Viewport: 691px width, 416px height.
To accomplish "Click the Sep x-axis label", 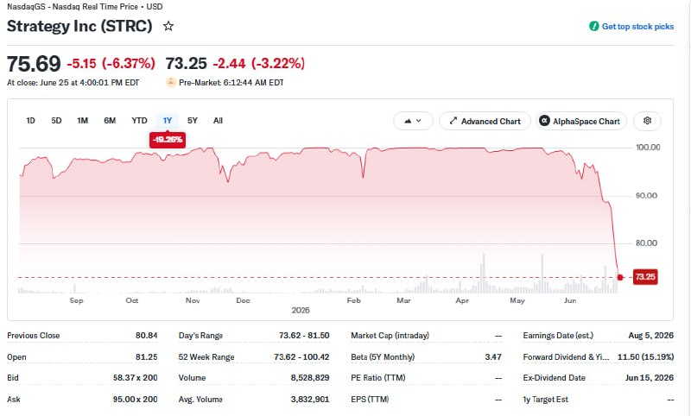I will [x=76, y=300].
